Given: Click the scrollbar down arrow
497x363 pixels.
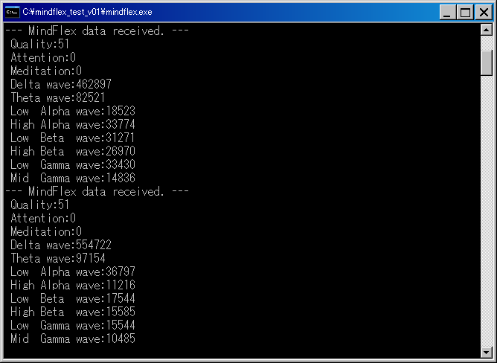Looking at the screenshot, I should tap(487, 352).
